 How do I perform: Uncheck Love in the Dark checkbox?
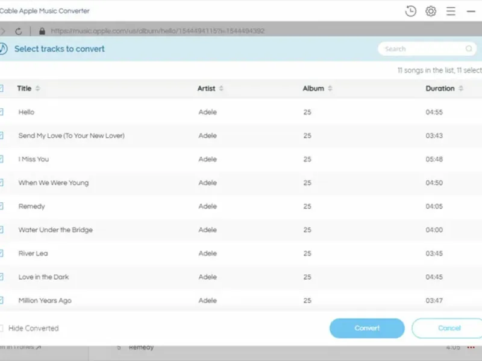pos(1,277)
